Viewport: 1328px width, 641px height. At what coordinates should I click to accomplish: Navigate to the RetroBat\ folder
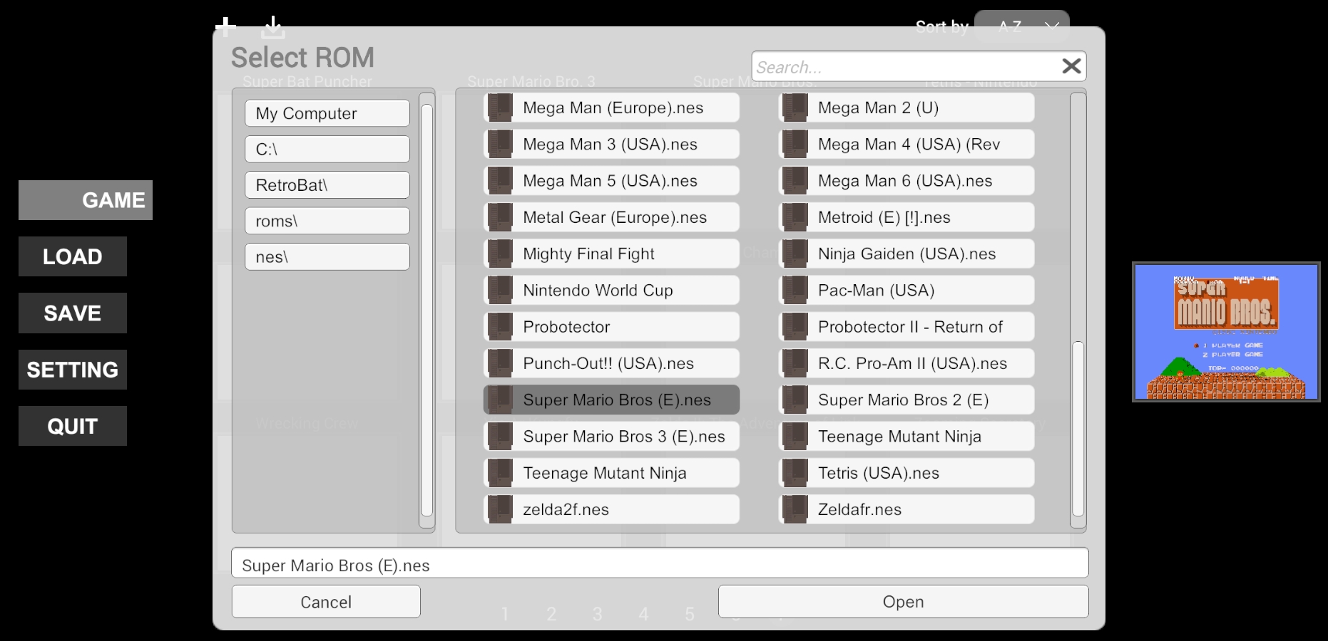point(327,185)
